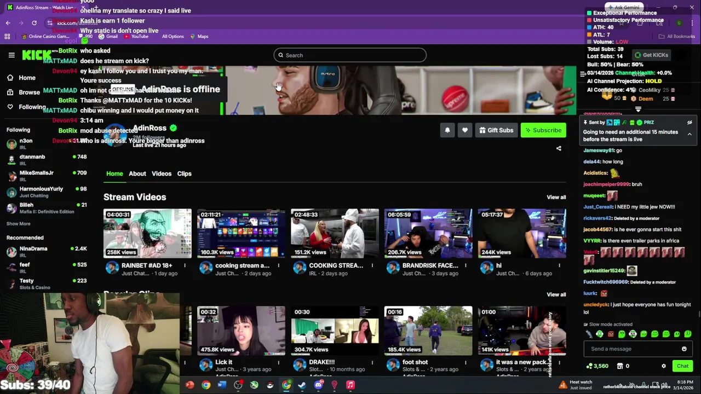Open the Browse icon in the sidebar
The width and height of the screenshot is (701, 394).
pos(10,92)
